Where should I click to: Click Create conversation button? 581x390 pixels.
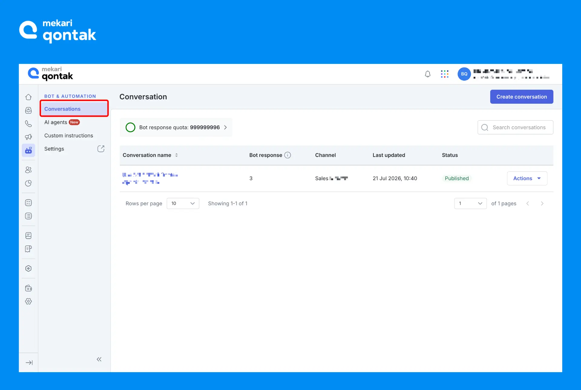coord(522,97)
